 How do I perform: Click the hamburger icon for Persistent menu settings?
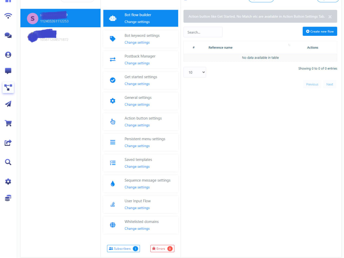tap(112, 142)
